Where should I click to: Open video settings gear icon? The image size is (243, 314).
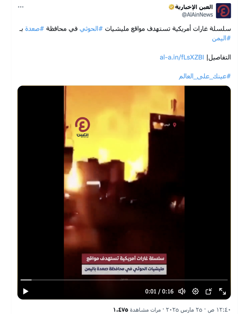(195, 291)
